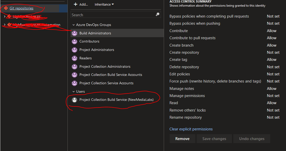The height and width of the screenshot is (151, 286).
Task: Click the plus icon beside Add
Action: 75,4
